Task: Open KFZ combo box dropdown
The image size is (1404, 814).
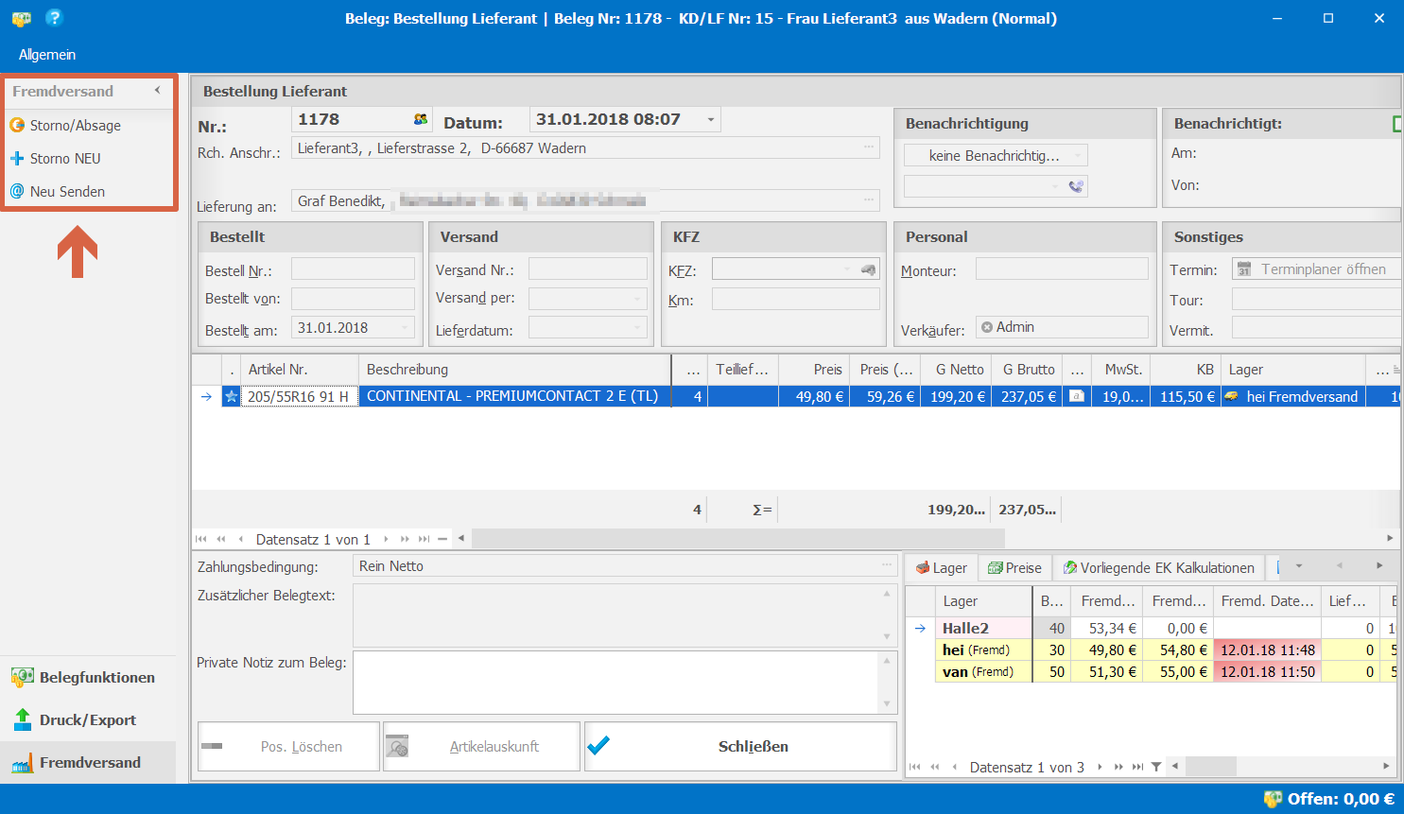Action: tap(847, 269)
